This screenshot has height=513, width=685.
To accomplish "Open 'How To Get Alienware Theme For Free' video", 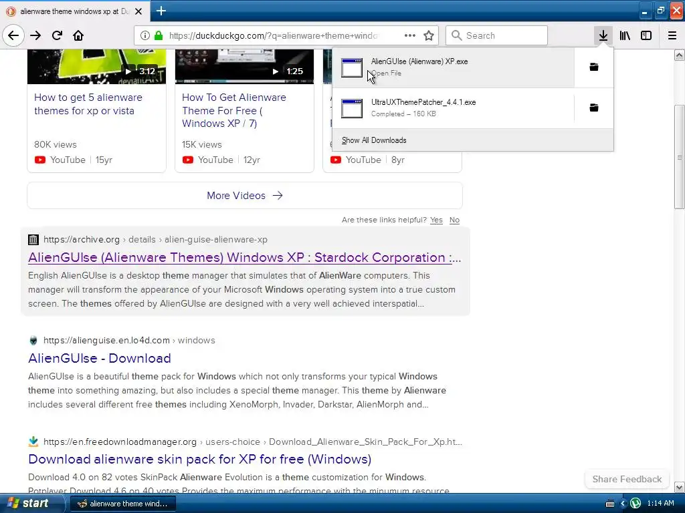I will pyautogui.click(x=233, y=110).
